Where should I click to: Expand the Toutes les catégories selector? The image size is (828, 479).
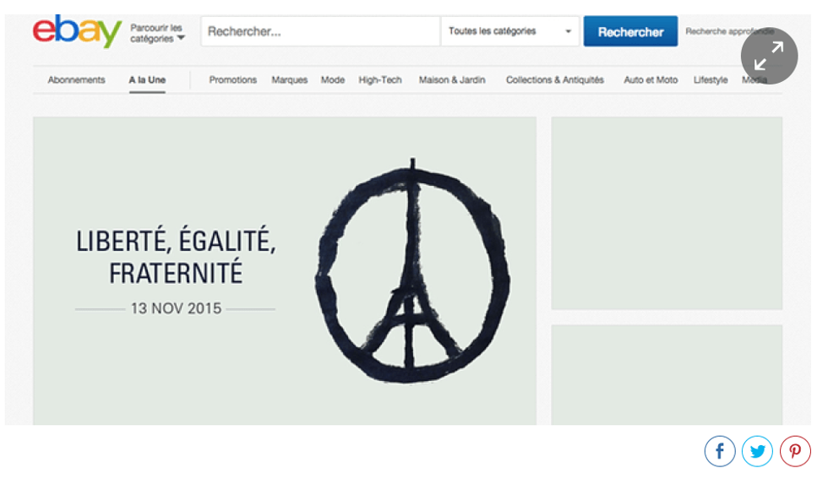click(509, 31)
